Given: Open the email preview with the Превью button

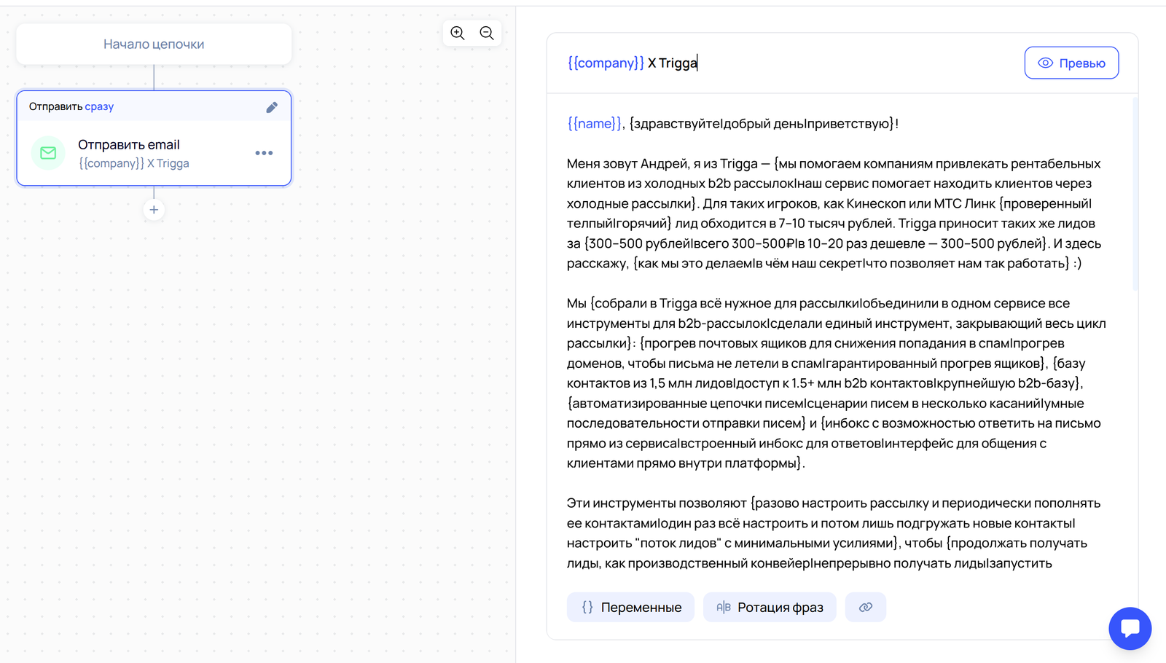Looking at the screenshot, I should coord(1071,63).
